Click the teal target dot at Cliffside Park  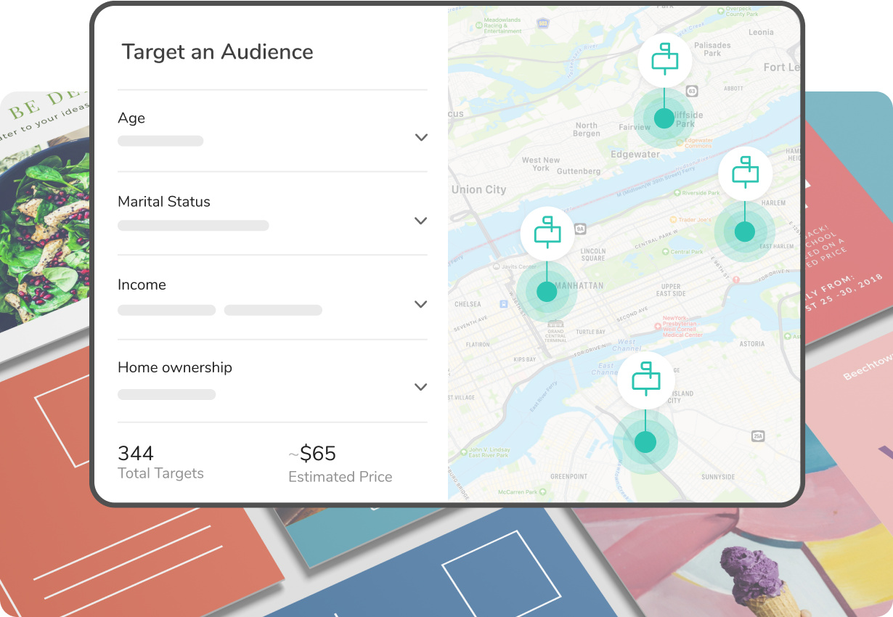pos(664,118)
